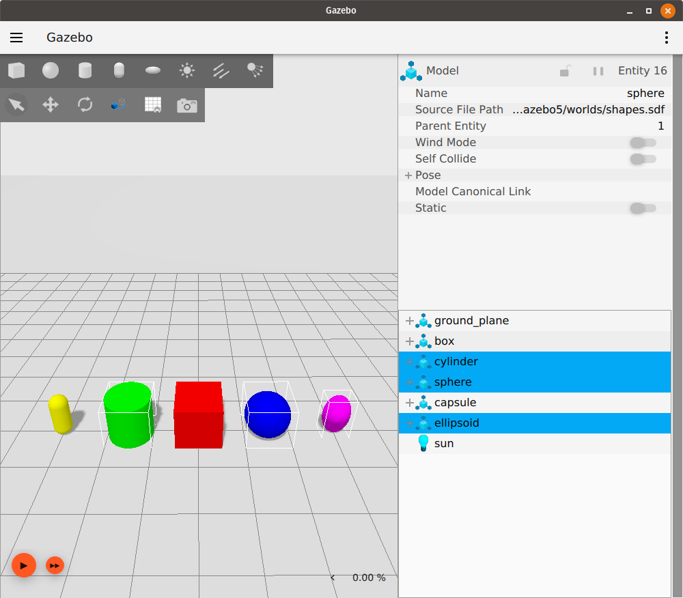This screenshot has height=598, width=683.
Task: Insert a box shape
Action: (16, 70)
